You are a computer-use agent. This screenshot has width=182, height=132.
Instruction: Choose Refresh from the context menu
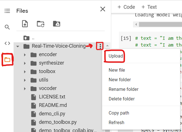(116, 122)
